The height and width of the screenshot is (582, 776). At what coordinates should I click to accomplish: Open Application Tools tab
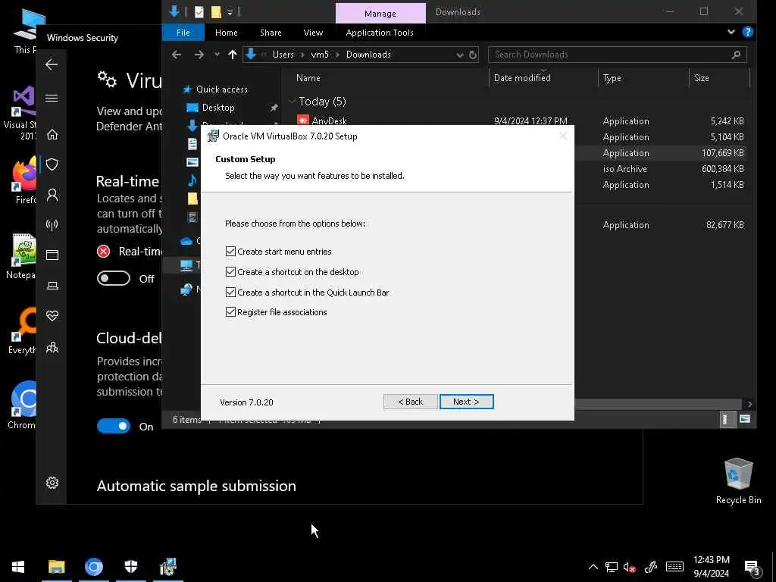380,33
